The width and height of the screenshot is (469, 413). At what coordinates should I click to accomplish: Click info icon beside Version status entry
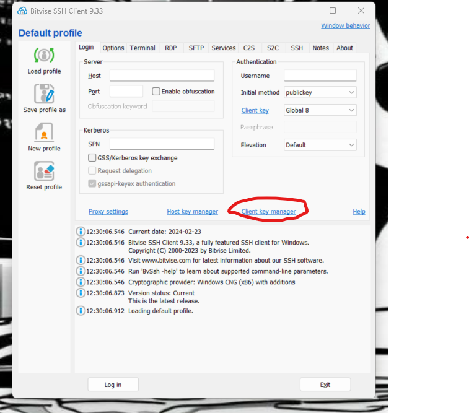pos(80,293)
